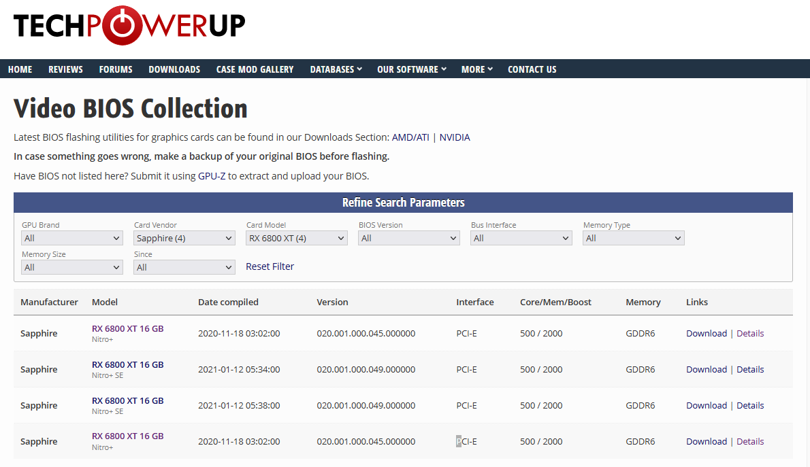
Task: Open the Case Mod Gallery
Action: coord(255,69)
